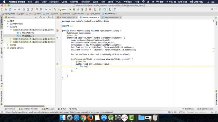Image resolution: width=218 pixels, height=122 pixels.
Task: Click the Copy toolbar icon
Action: point(28,9)
